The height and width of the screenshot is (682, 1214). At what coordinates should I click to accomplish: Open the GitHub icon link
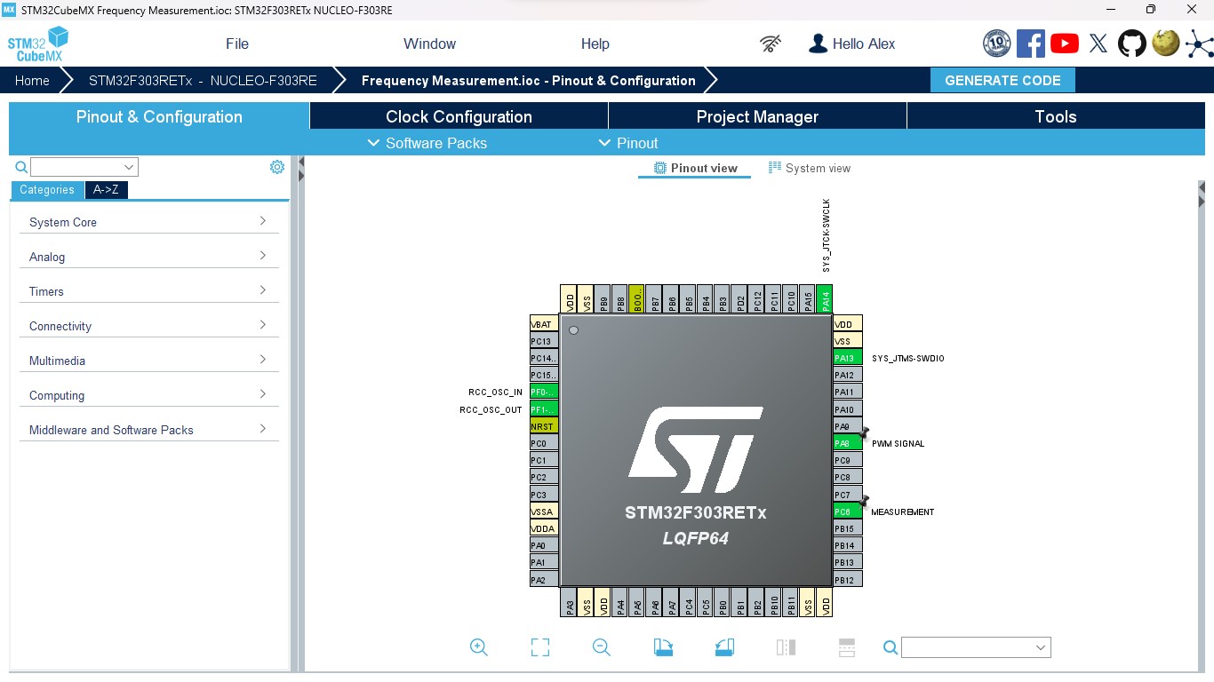(x=1132, y=44)
